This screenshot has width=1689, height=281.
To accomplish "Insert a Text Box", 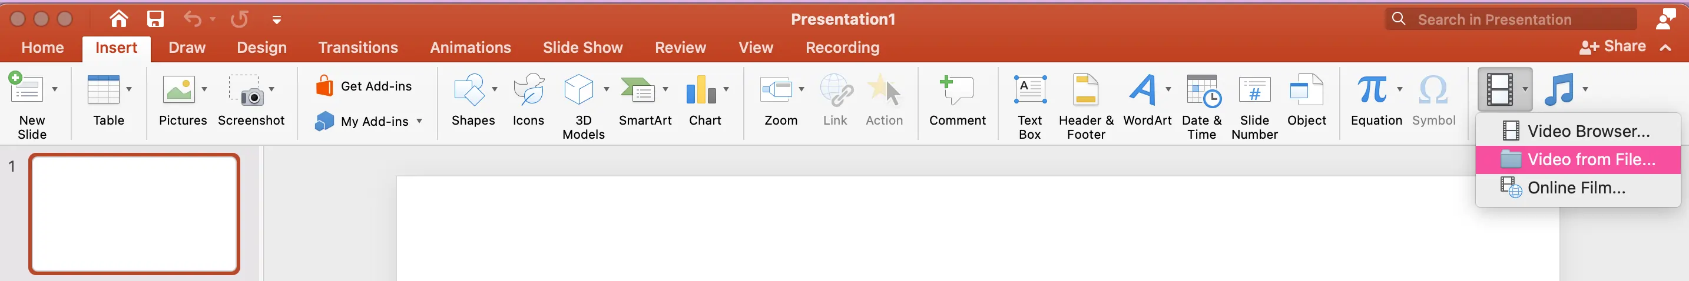I will click(1029, 106).
